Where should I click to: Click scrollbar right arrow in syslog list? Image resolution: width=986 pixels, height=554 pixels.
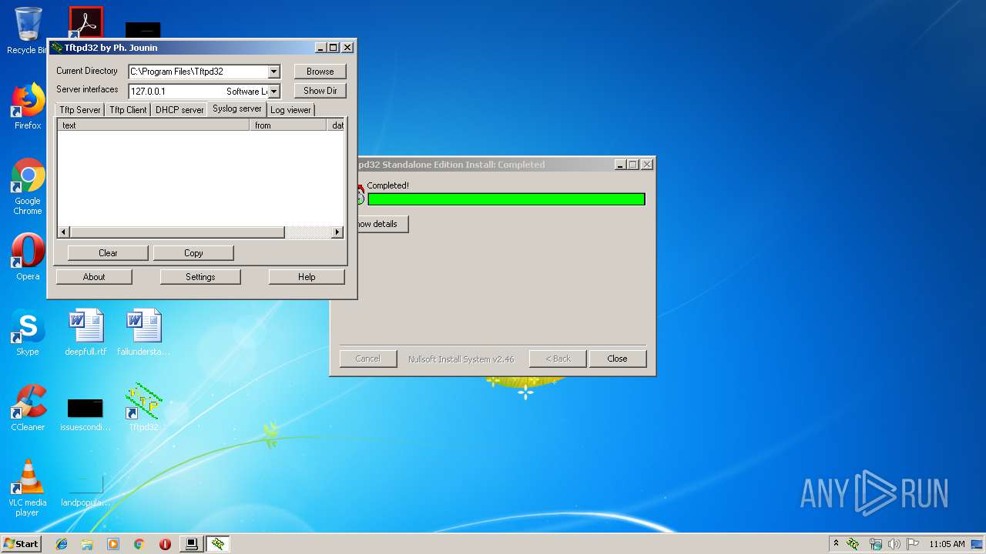(337, 232)
